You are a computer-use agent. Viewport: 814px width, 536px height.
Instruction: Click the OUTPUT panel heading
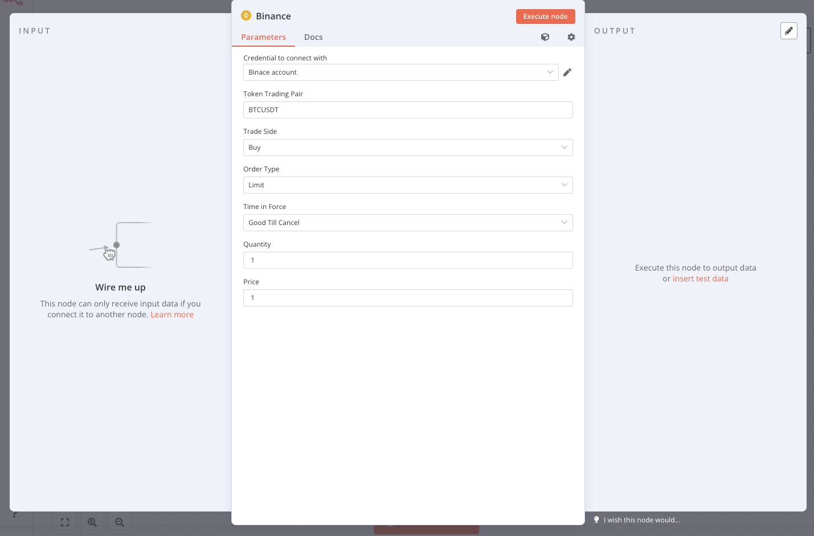[615, 31]
